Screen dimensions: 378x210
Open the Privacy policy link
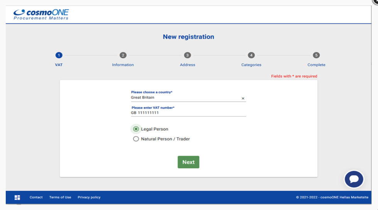(89, 197)
